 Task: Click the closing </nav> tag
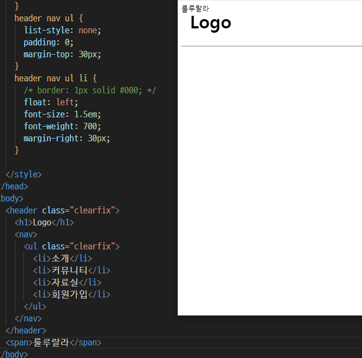tap(28, 319)
